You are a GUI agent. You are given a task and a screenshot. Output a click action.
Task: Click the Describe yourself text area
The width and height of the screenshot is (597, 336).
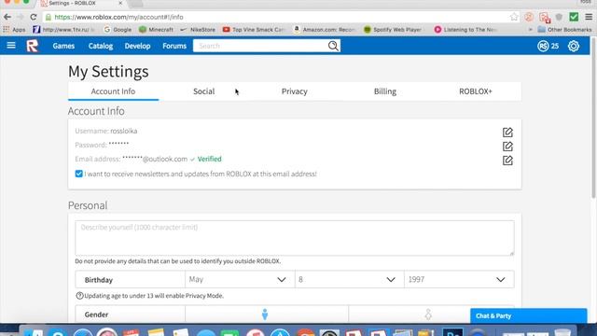[295, 238]
